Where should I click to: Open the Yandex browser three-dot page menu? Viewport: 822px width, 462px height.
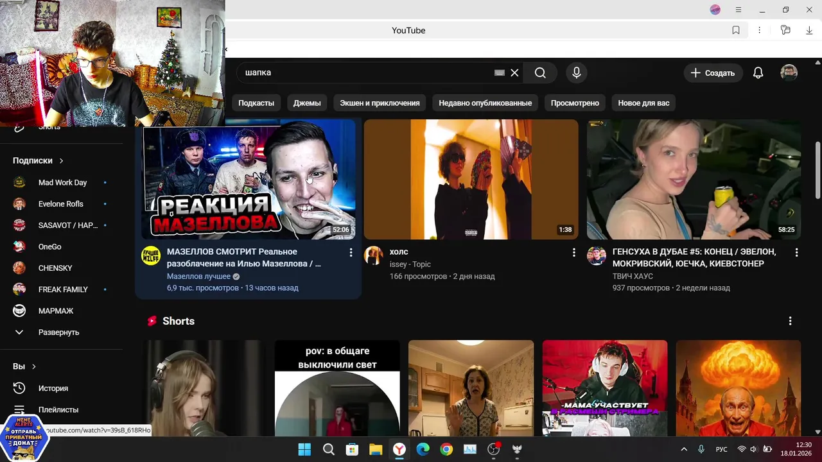[x=759, y=30]
